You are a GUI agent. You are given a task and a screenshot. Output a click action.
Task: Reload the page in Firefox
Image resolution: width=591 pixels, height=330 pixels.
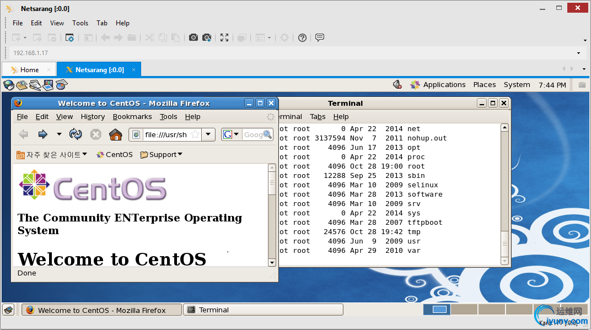76,134
